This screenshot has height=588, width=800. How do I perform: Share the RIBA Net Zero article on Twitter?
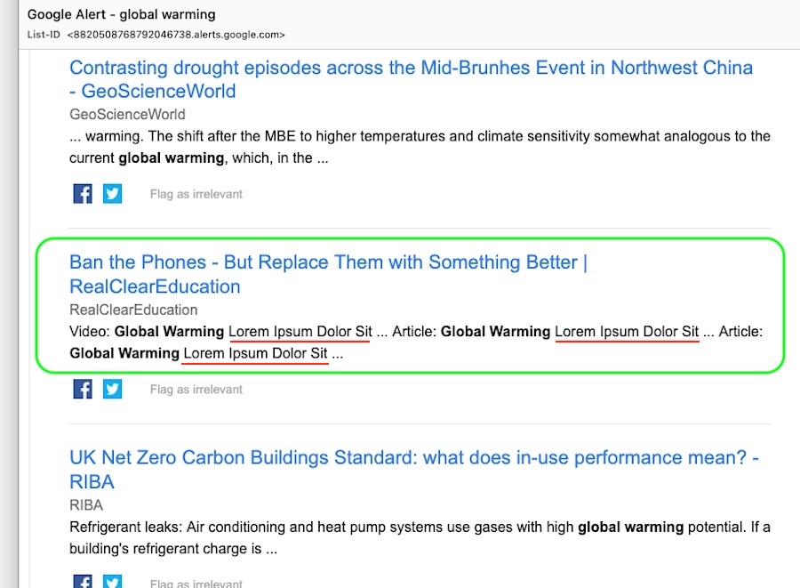(x=112, y=583)
